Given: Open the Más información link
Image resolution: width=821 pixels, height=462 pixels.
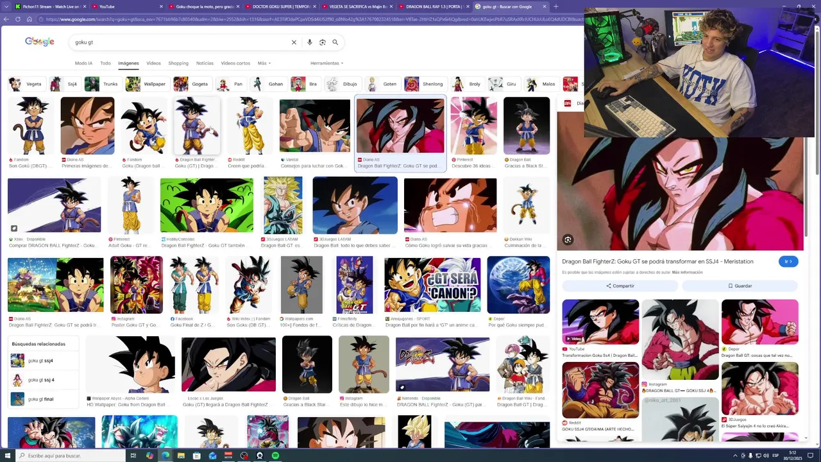Looking at the screenshot, I should point(687,273).
